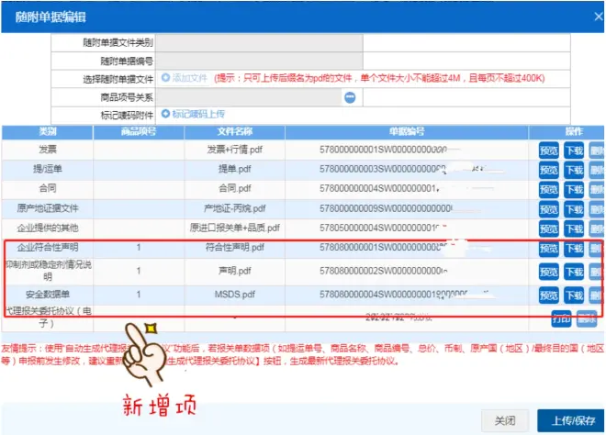Preview the 发票+行情.pdf file
Screen dimensions: 606x435
pos(548,148)
